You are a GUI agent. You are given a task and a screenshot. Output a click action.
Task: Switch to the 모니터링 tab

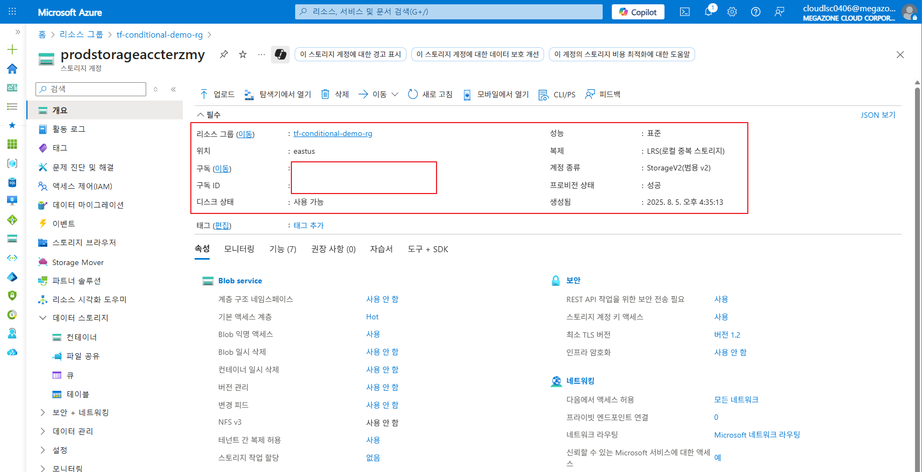pos(239,249)
